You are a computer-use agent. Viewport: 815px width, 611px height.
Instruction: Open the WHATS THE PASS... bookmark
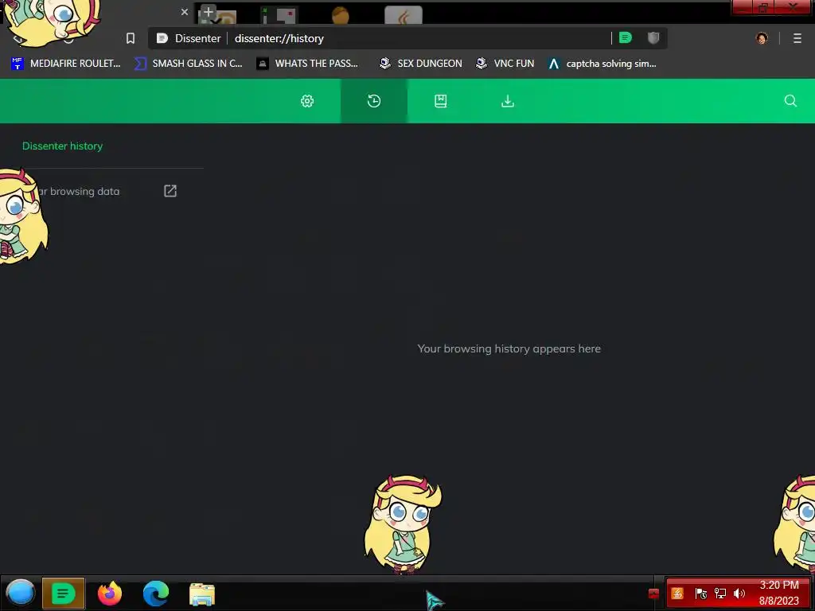pyautogui.click(x=307, y=64)
